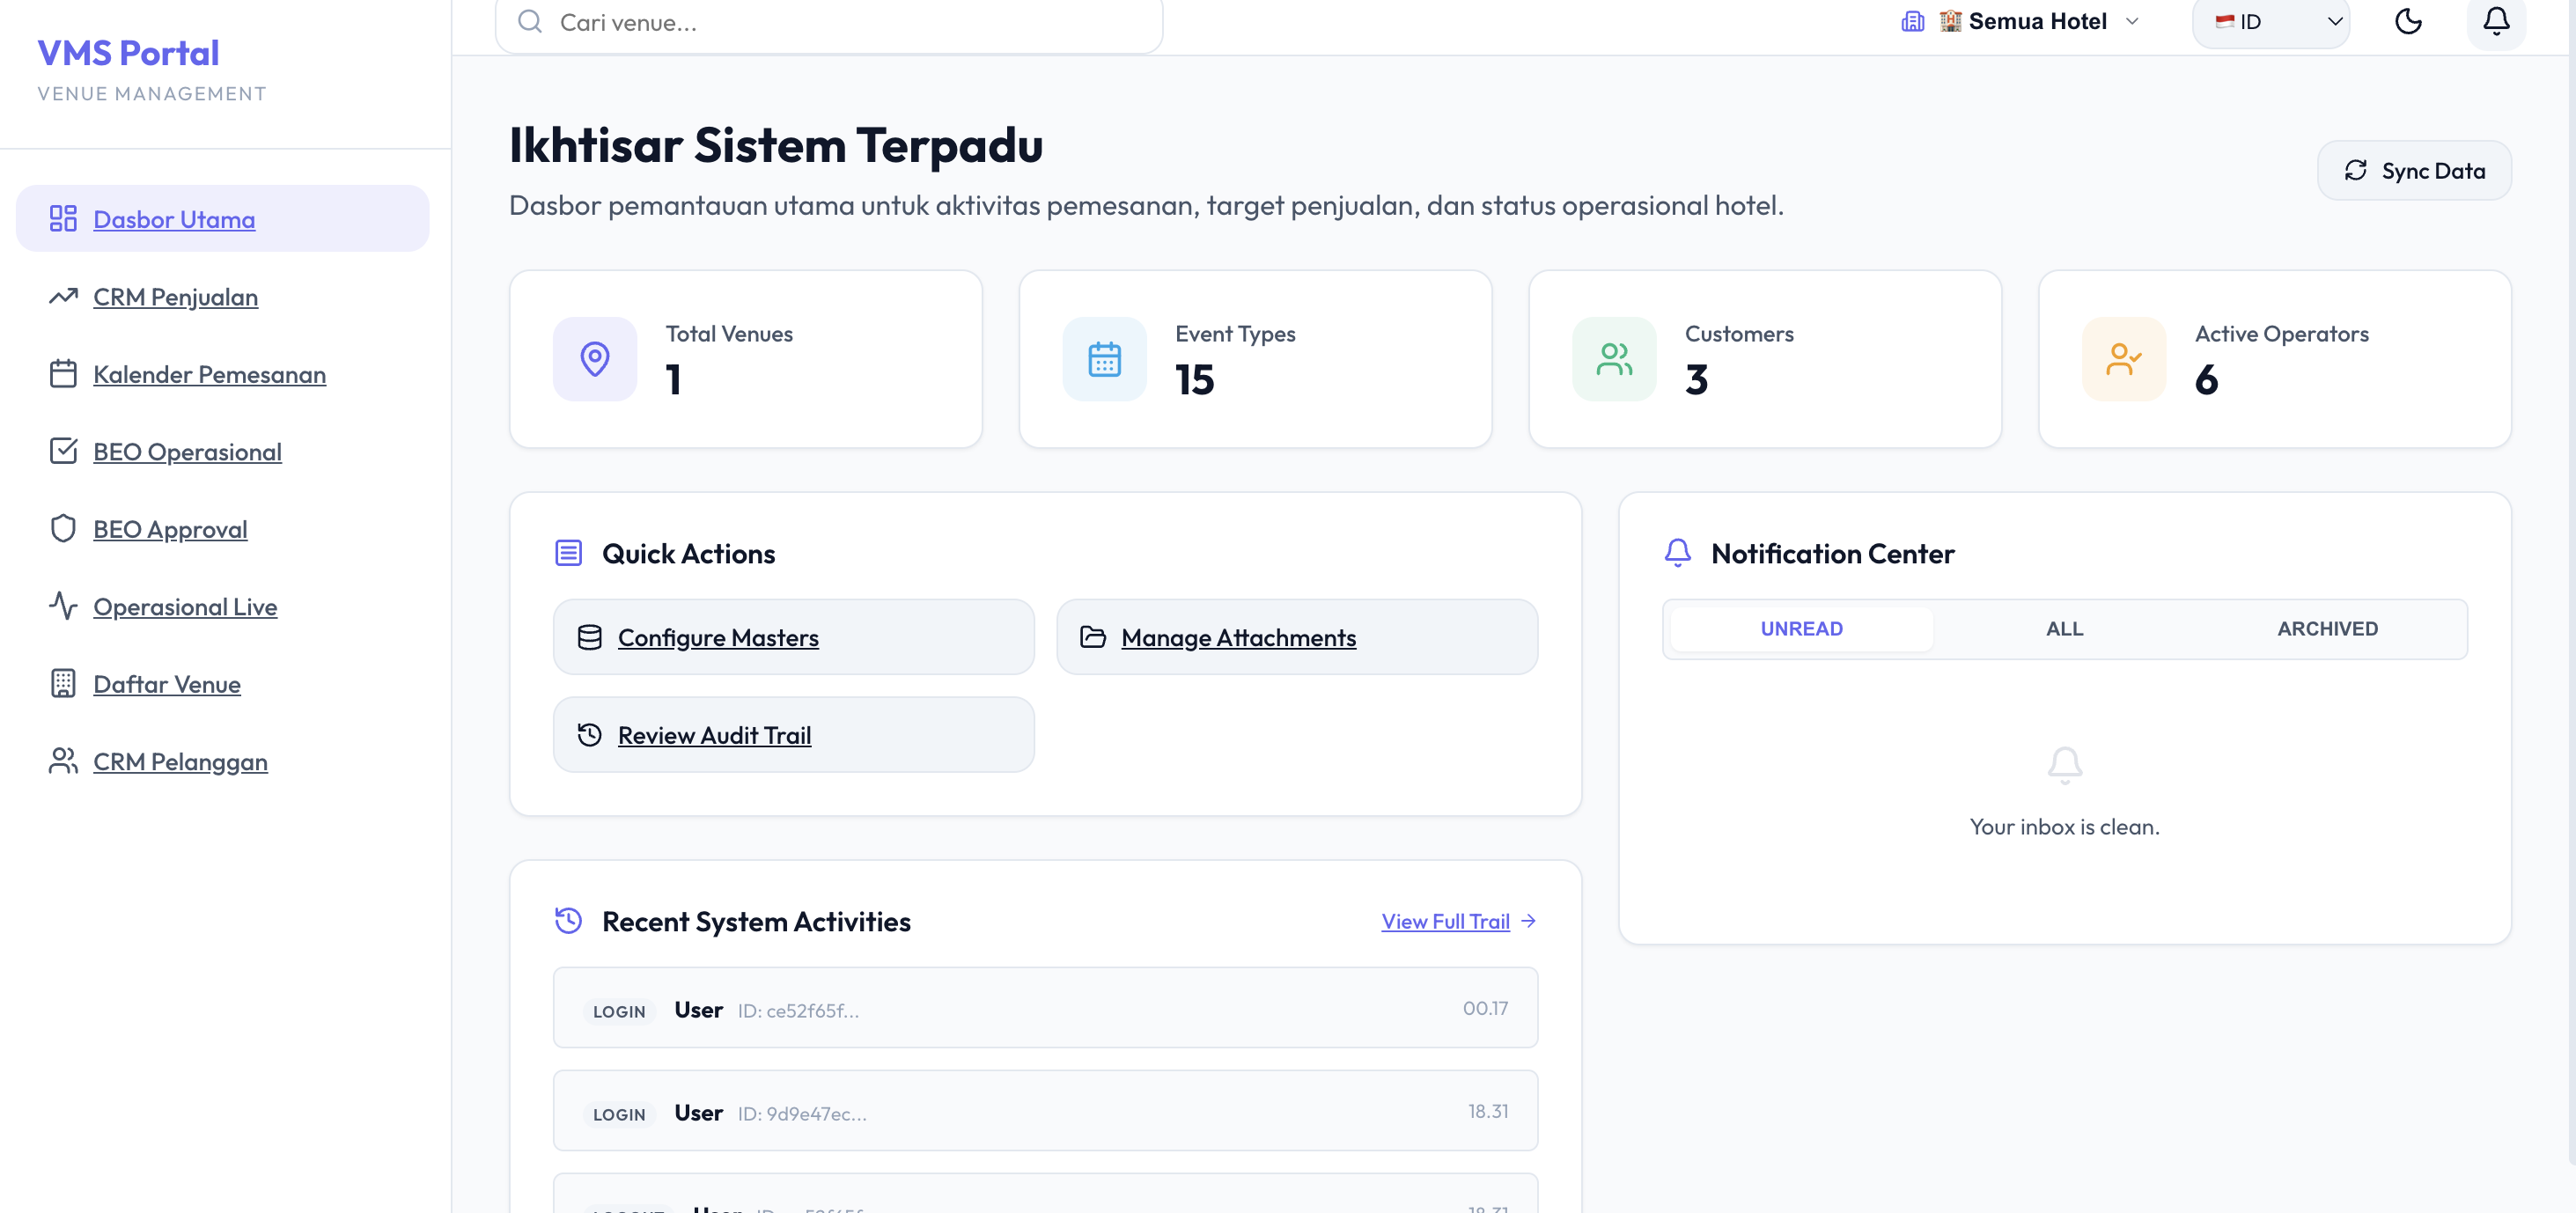
Task: Click the Daftar Venue building icon
Action: pyautogui.click(x=63, y=683)
